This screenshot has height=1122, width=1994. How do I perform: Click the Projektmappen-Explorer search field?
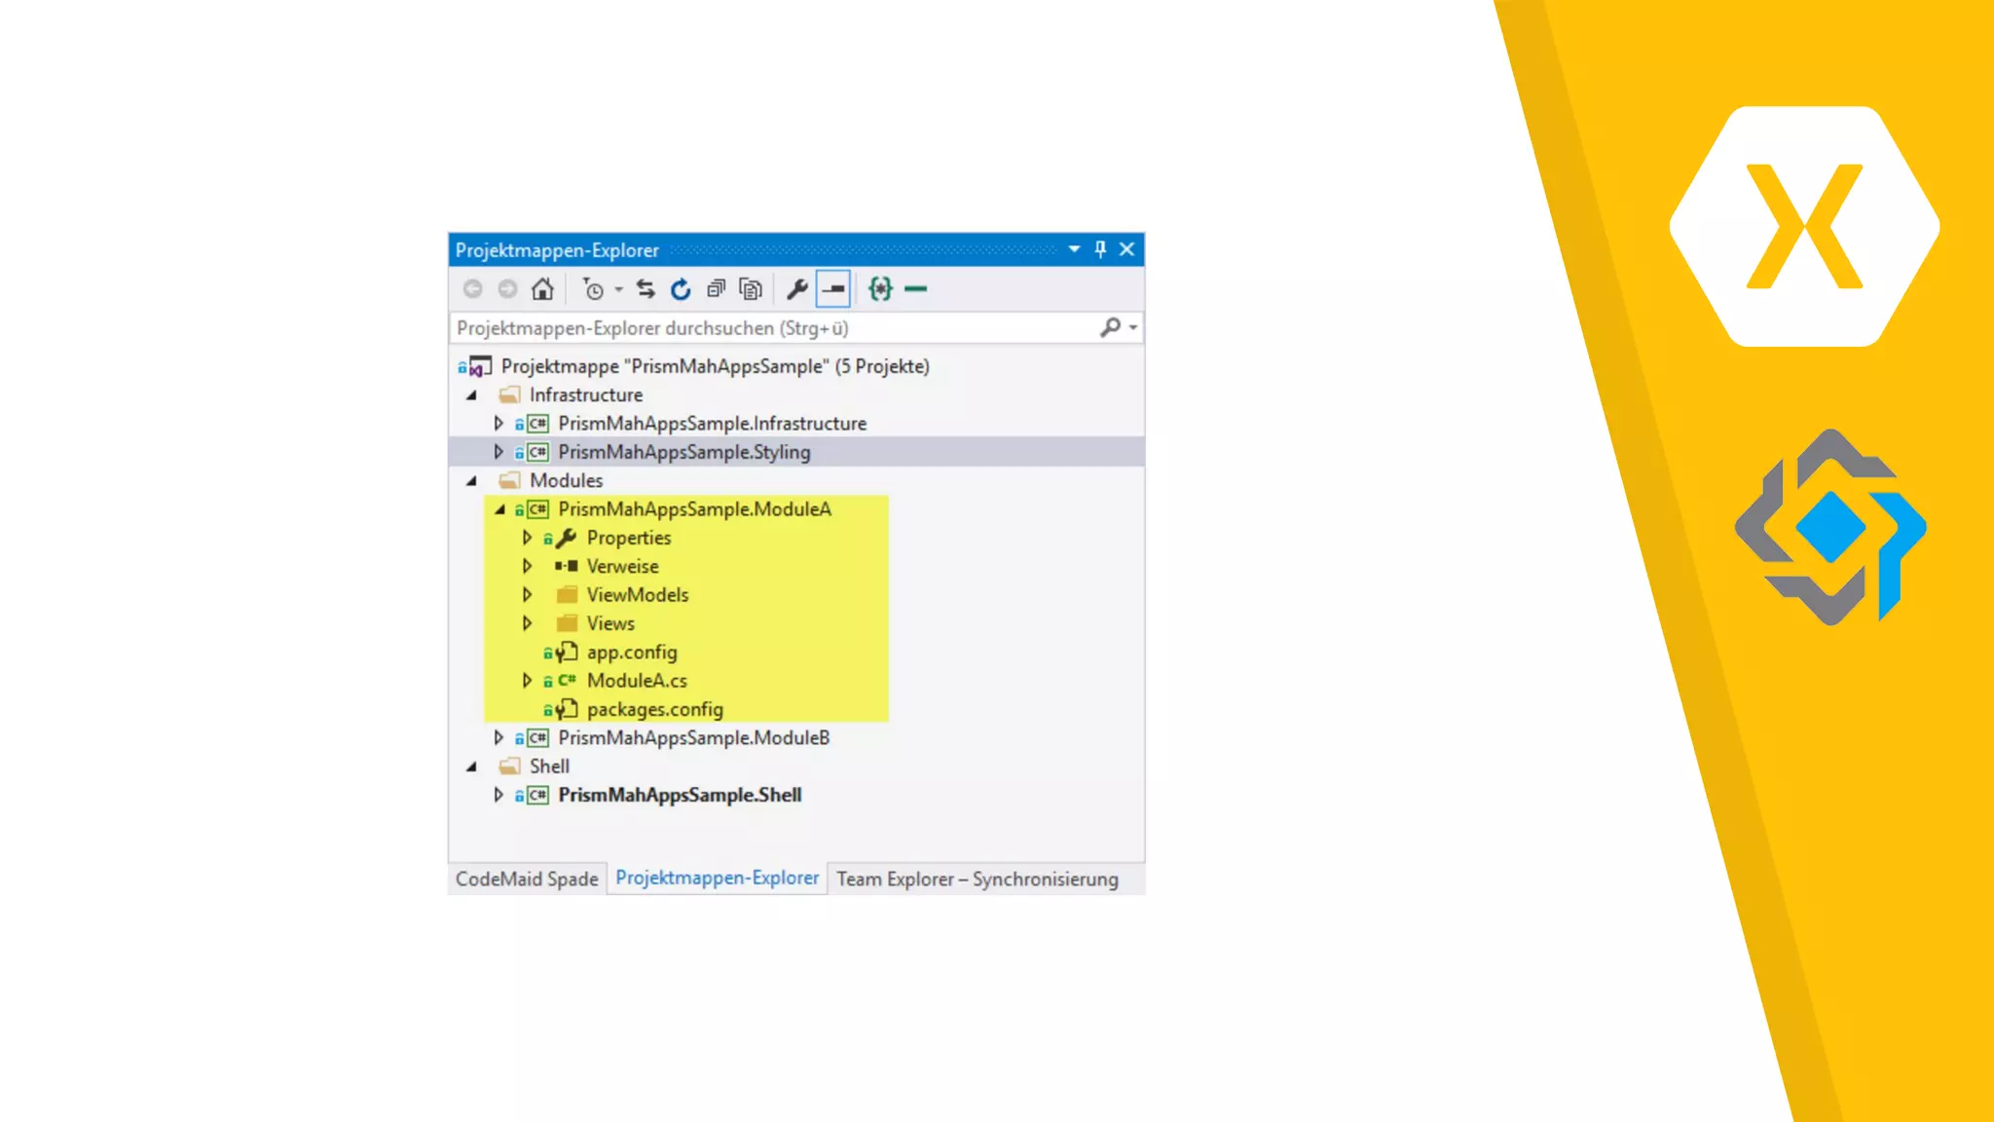pyautogui.click(x=769, y=328)
